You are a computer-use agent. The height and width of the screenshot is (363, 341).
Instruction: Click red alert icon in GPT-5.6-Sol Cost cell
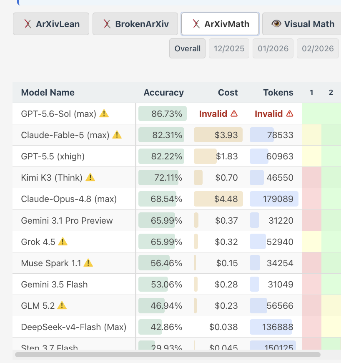tap(234, 113)
